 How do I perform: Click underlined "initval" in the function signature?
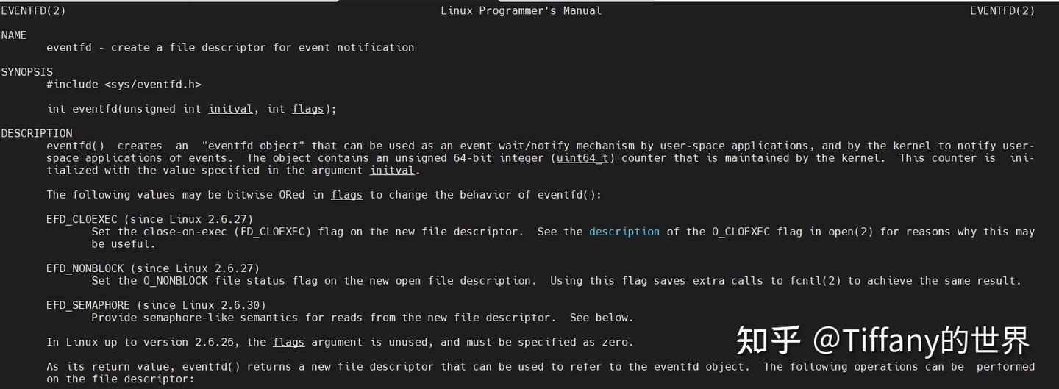[x=231, y=109]
